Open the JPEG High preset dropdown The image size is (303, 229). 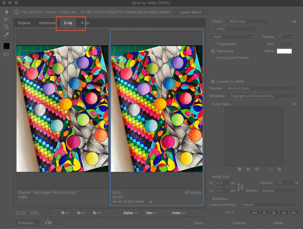coord(248,21)
